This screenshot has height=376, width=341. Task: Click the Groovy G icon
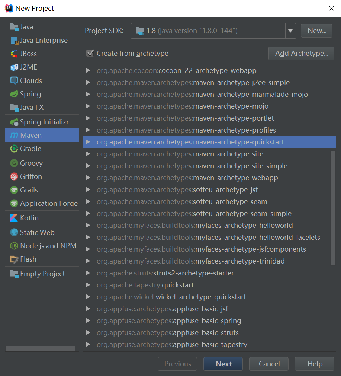14,163
